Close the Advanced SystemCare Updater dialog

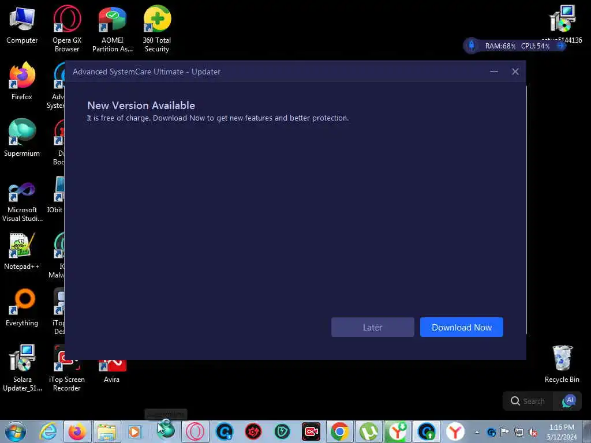[515, 72]
